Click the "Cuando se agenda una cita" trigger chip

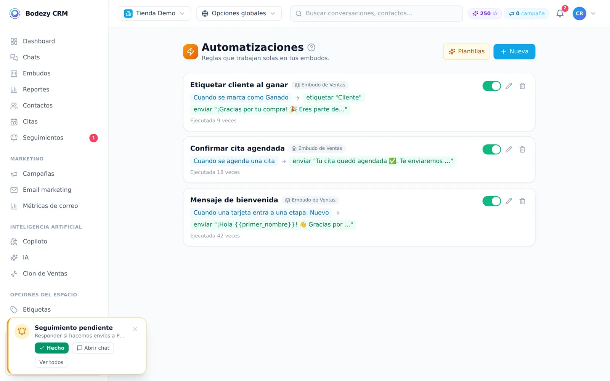(234, 161)
